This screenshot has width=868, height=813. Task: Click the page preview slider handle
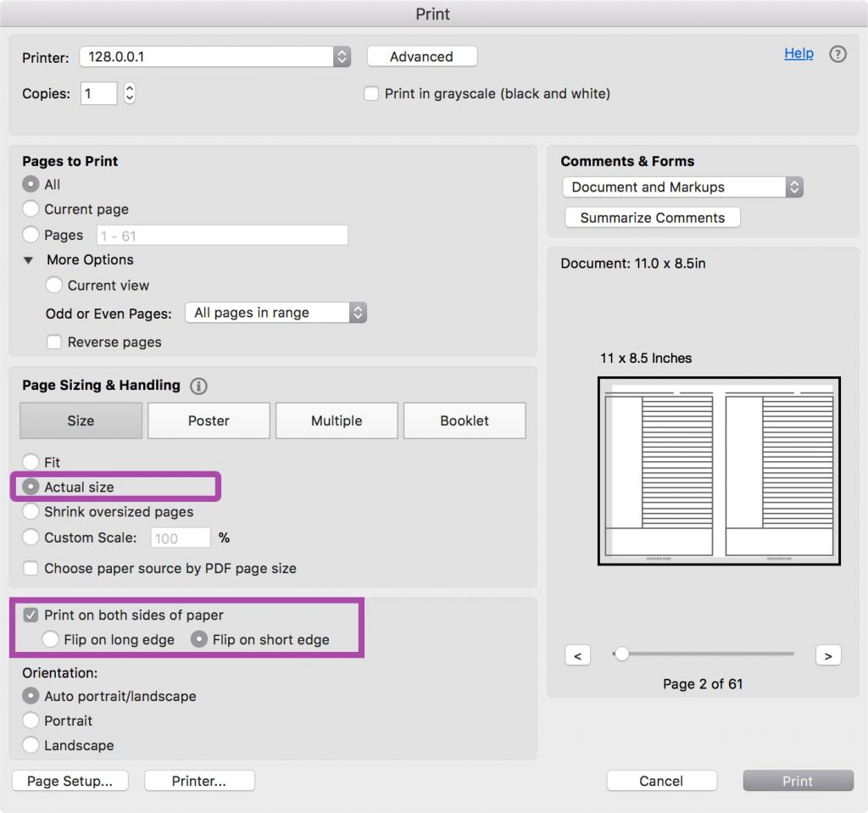[x=621, y=654]
